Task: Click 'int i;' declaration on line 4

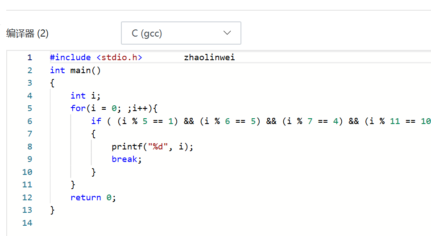Action: (x=86, y=95)
